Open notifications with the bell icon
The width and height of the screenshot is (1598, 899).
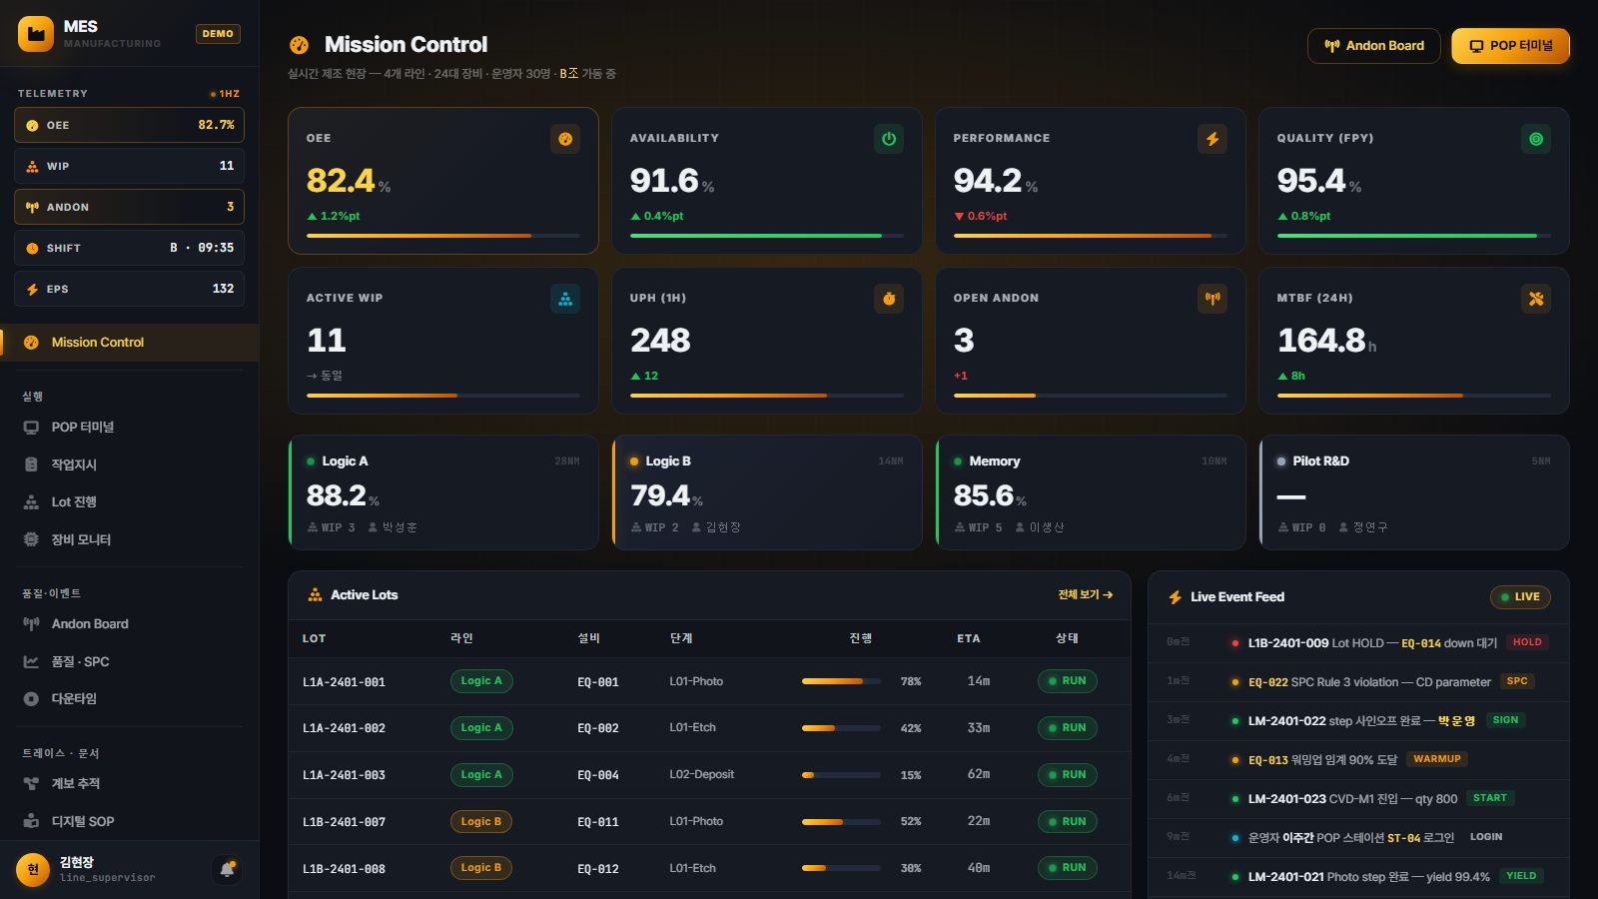(x=228, y=869)
